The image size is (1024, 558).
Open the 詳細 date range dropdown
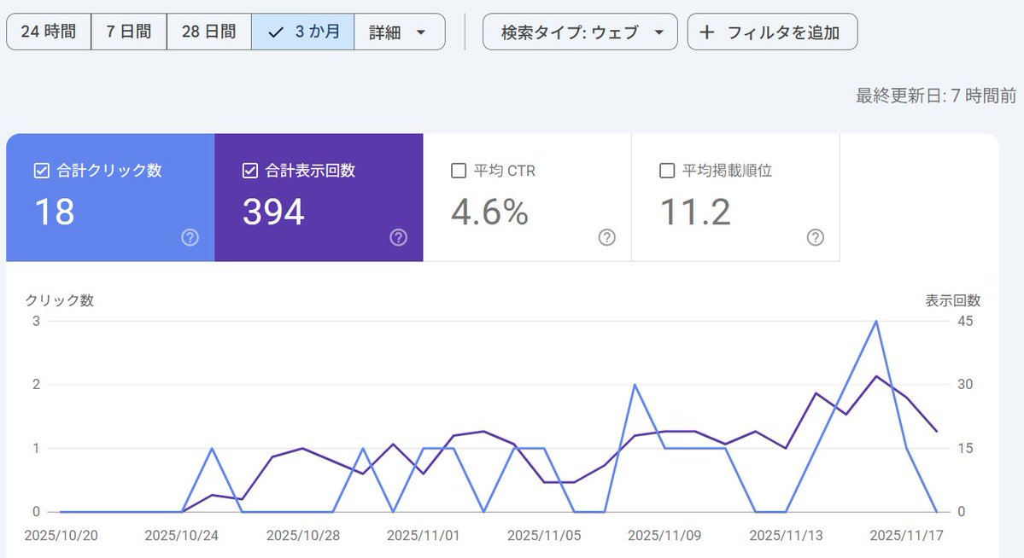tap(400, 32)
